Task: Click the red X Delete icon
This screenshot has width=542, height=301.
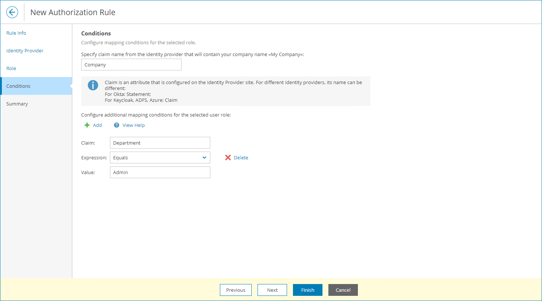Action: (x=228, y=158)
